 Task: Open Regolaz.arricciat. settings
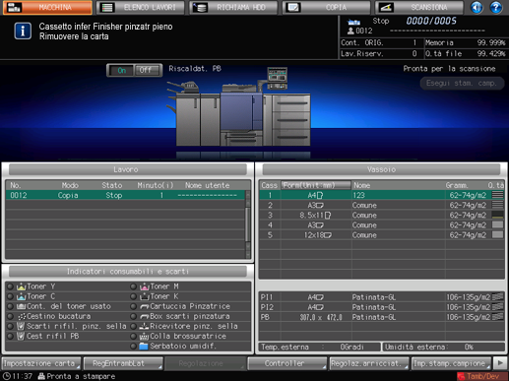pyautogui.click(x=369, y=363)
